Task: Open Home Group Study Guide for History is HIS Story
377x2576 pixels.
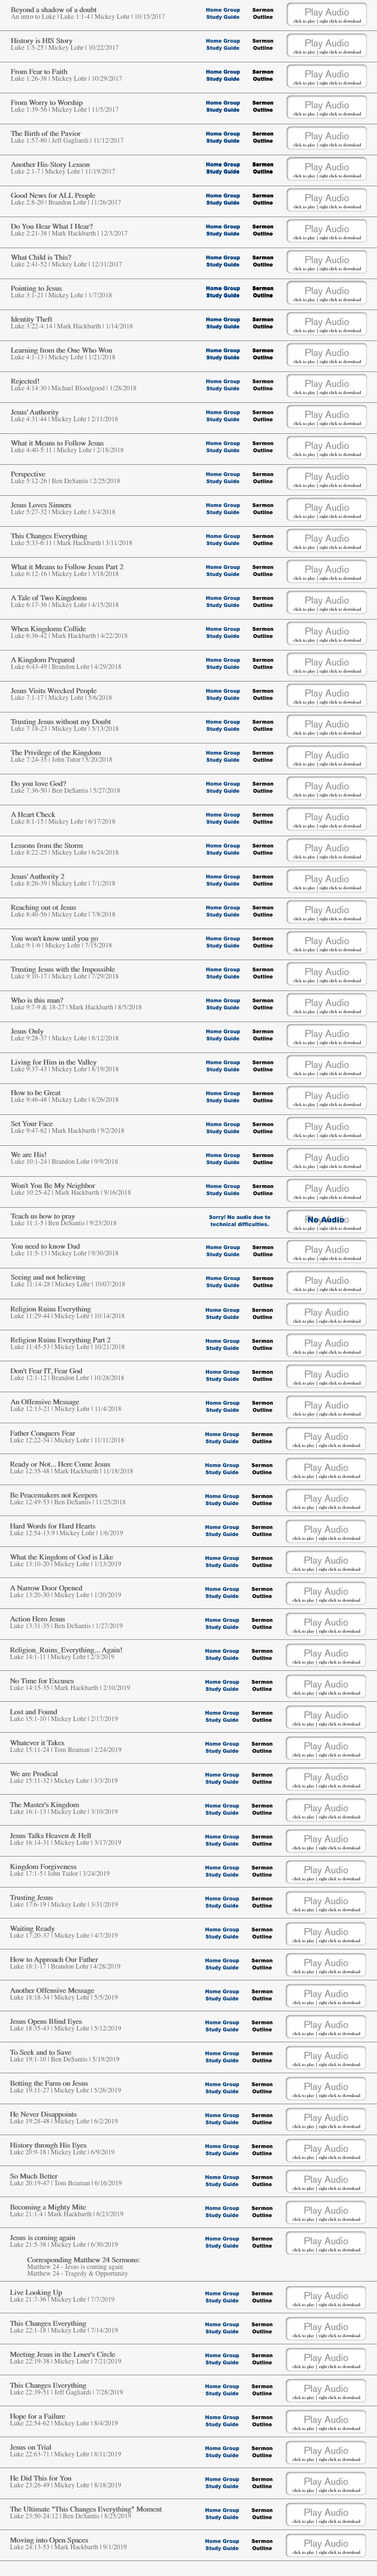Action: pyautogui.click(x=222, y=44)
